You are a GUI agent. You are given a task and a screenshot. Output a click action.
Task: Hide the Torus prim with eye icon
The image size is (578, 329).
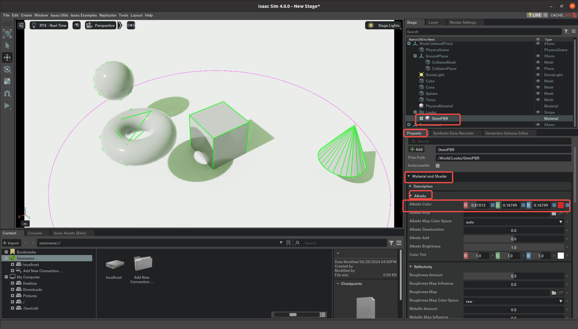pyautogui.click(x=538, y=100)
